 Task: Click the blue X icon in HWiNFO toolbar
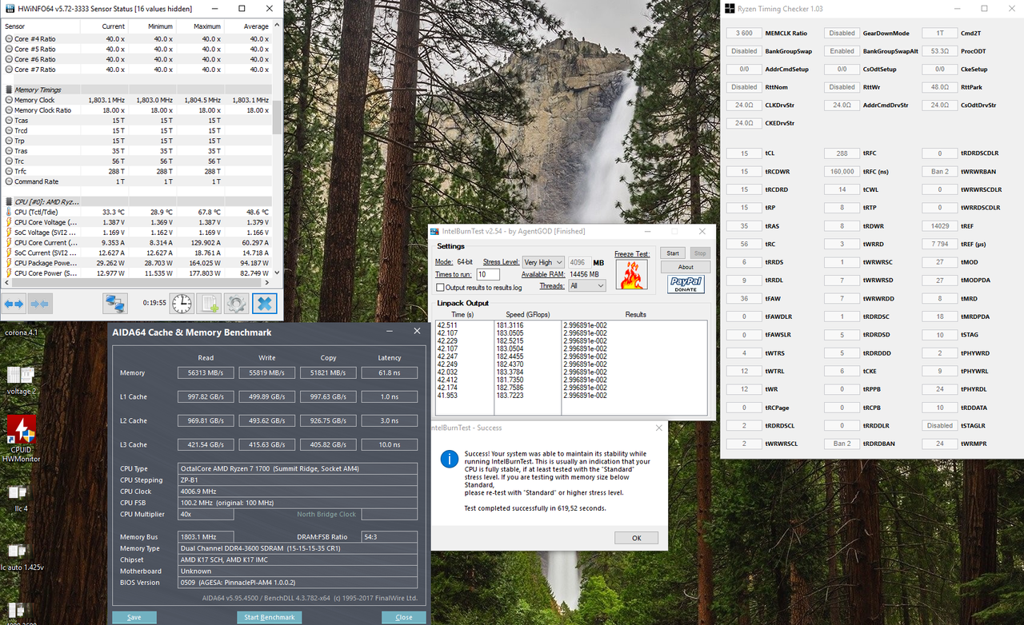264,304
